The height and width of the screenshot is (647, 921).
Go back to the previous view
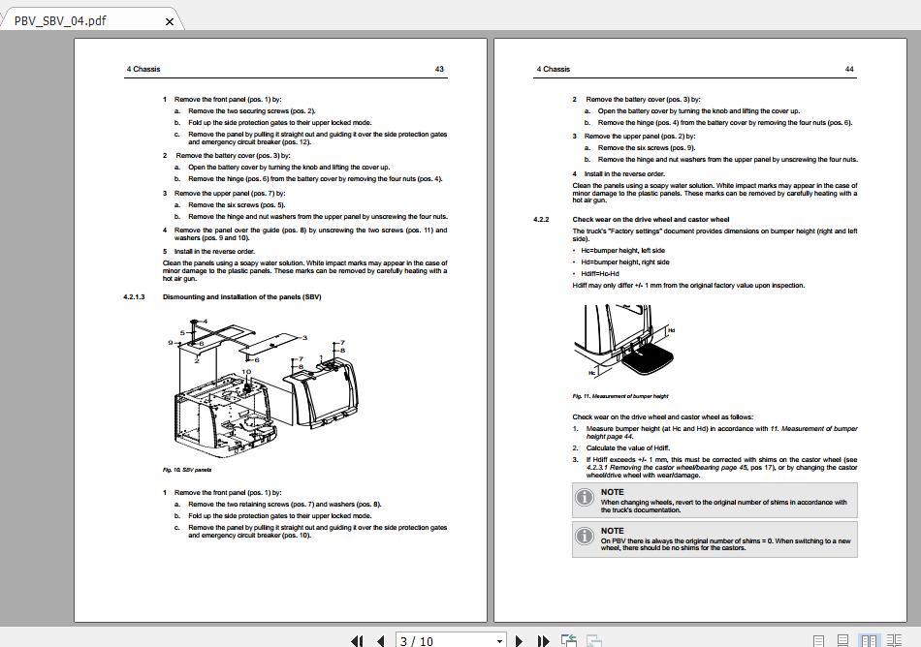click(567, 639)
